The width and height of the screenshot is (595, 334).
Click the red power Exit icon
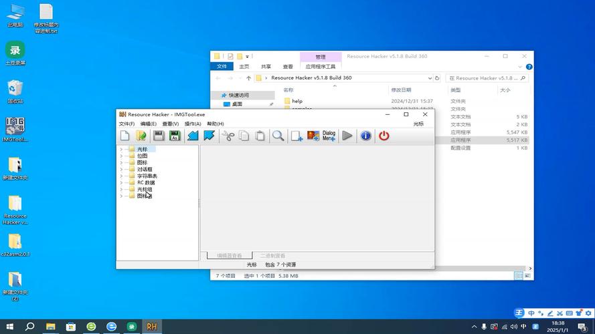tap(384, 136)
